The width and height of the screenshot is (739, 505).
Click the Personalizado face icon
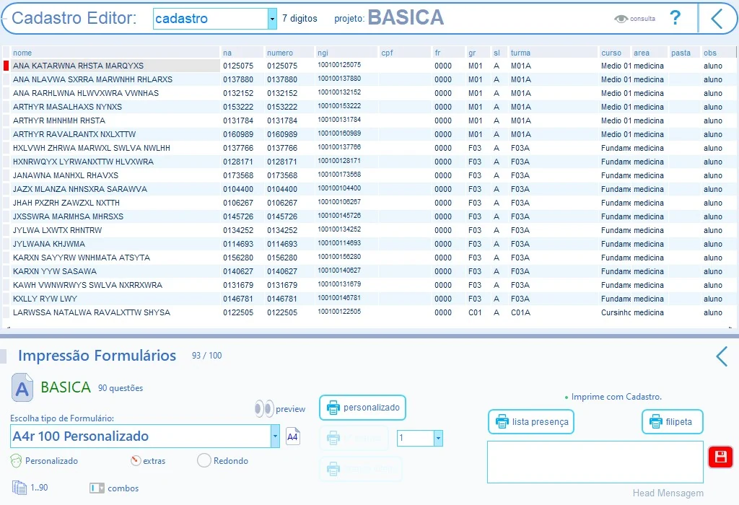[x=16, y=461]
